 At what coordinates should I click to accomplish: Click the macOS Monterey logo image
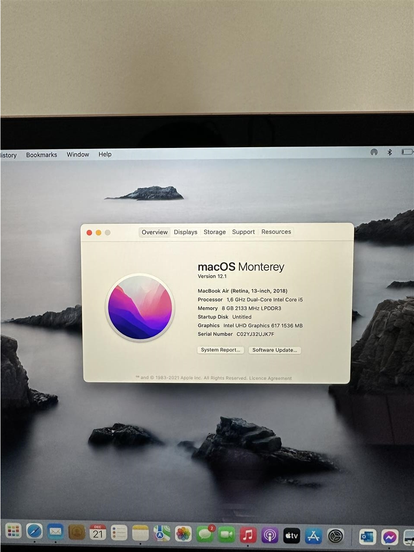(x=140, y=307)
